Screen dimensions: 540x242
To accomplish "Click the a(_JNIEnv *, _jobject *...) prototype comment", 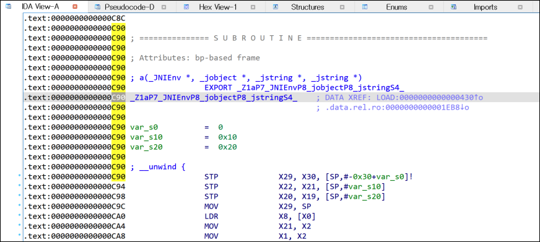I will click(x=246, y=78).
